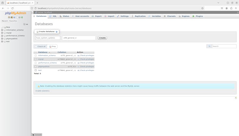Image resolution: width=239 pixels, height=136 pixels.
Task: Open the Plugins tab
Action: (198, 16)
